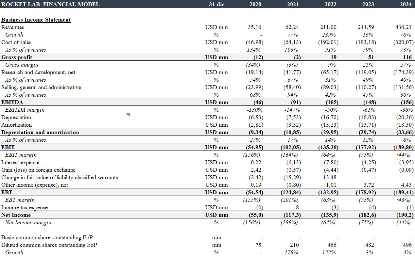Select the 2023 column header
Image resolution: width=415 pixels, height=256 pixels.
pos(368,4)
